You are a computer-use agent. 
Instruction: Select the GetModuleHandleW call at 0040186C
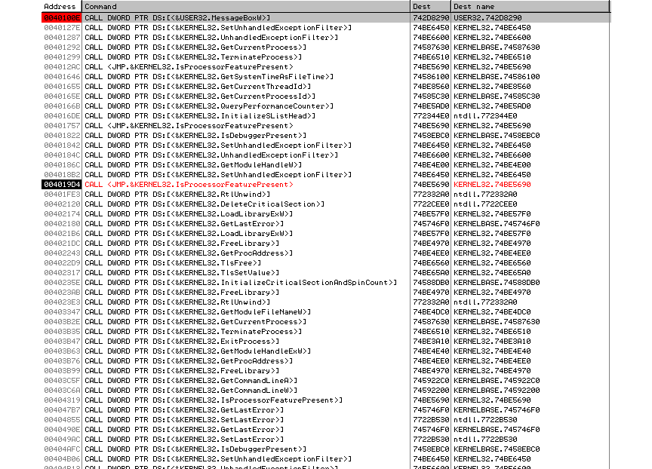click(325, 165)
